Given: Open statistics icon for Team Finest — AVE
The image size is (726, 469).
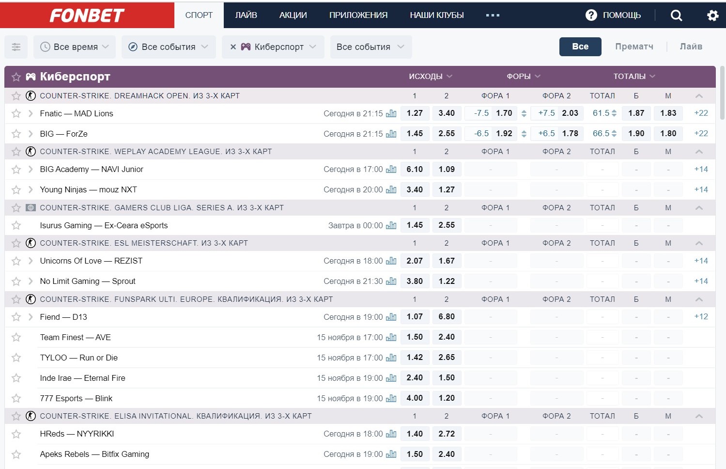Looking at the screenshot, I should (x=391, y=337).
